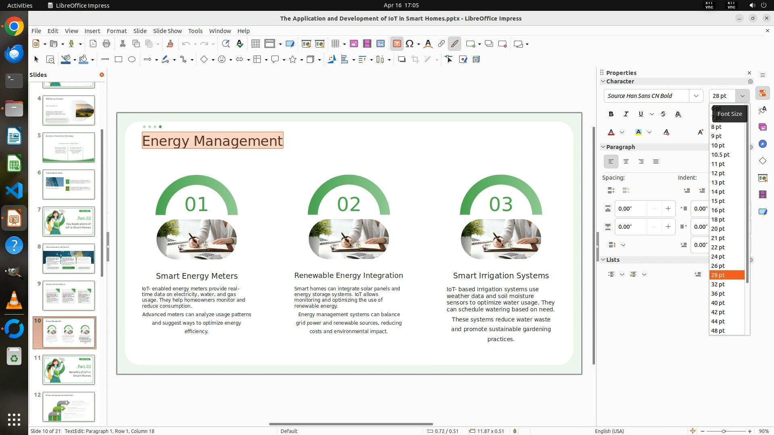Select the Ellipse shape tool

pos(132,60)
